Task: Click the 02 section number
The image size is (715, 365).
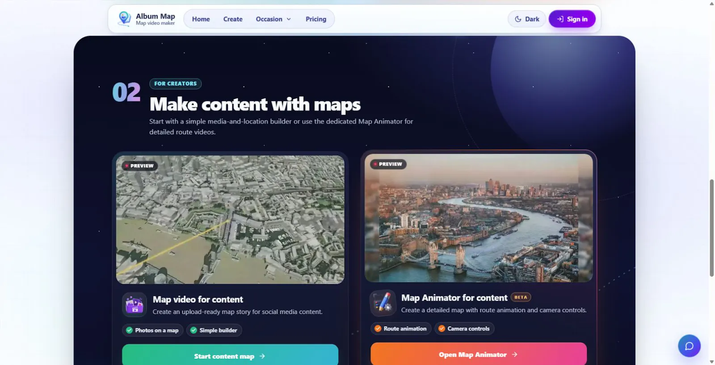Action: 126,92
